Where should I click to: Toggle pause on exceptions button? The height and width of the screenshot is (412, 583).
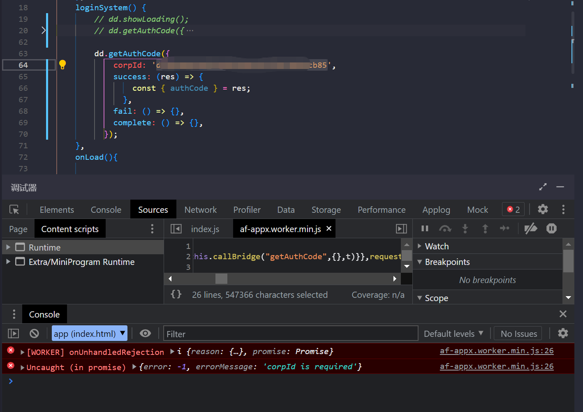551,228
